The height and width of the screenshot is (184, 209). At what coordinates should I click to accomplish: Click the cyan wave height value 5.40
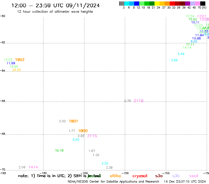point(76,140)
